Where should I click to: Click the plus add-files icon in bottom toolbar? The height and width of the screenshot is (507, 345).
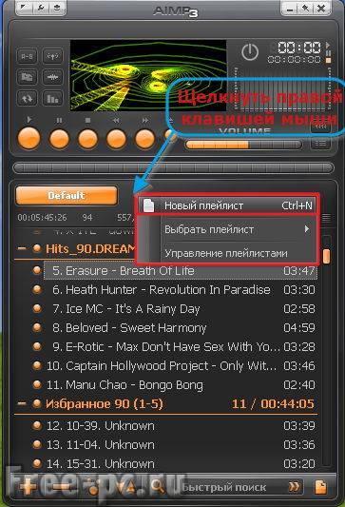click(x=29, y=487)
